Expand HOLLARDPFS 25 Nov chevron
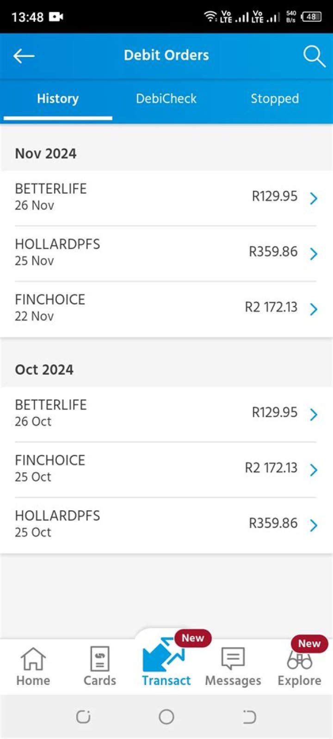Image resolution: width=333 pixels, height=739 pixels. (314, 254)
